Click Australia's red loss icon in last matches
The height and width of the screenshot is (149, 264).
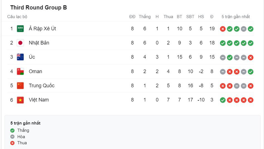pos(251,57)
